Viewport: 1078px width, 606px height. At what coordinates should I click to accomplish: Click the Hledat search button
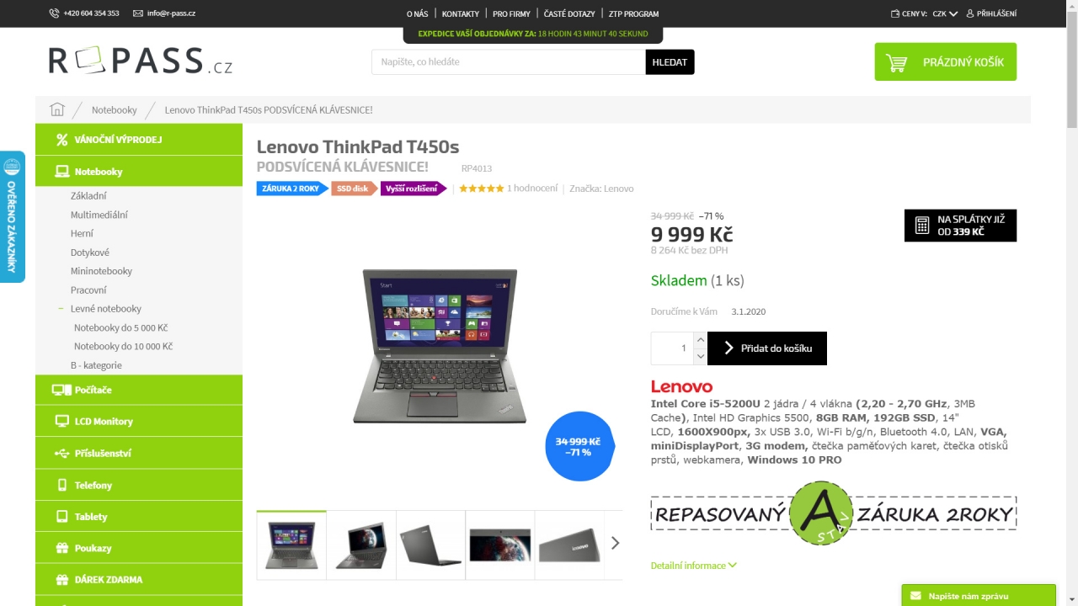tap(670, 62)
